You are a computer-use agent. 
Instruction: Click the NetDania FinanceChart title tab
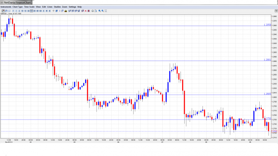click(16, 2)
